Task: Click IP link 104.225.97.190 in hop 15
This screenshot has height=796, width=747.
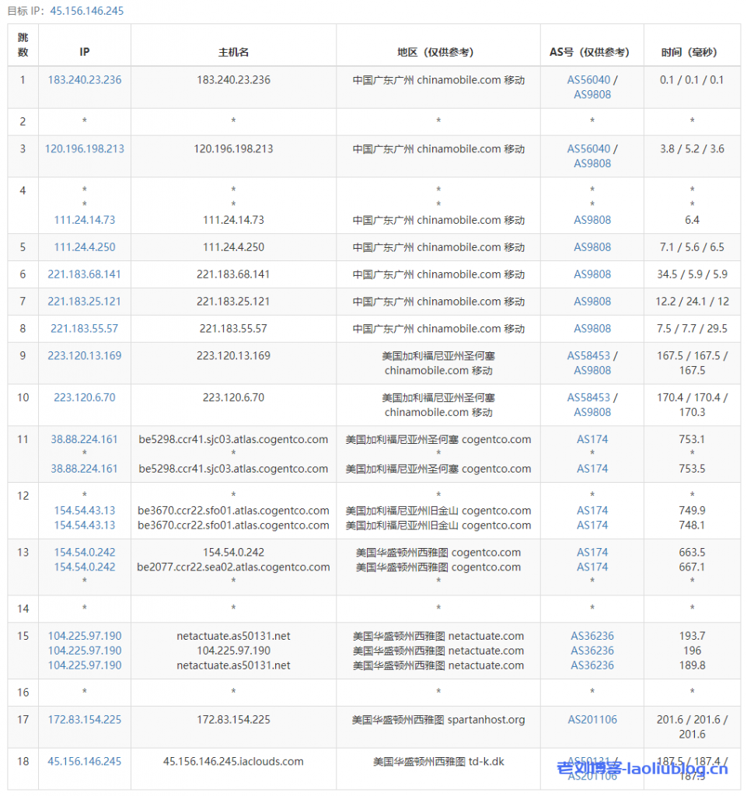Action: pos(84,636)
